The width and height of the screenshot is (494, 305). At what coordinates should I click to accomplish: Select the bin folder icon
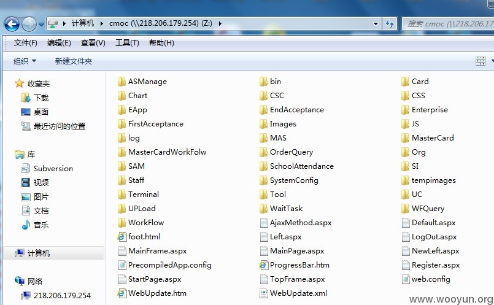click(263, 82)
